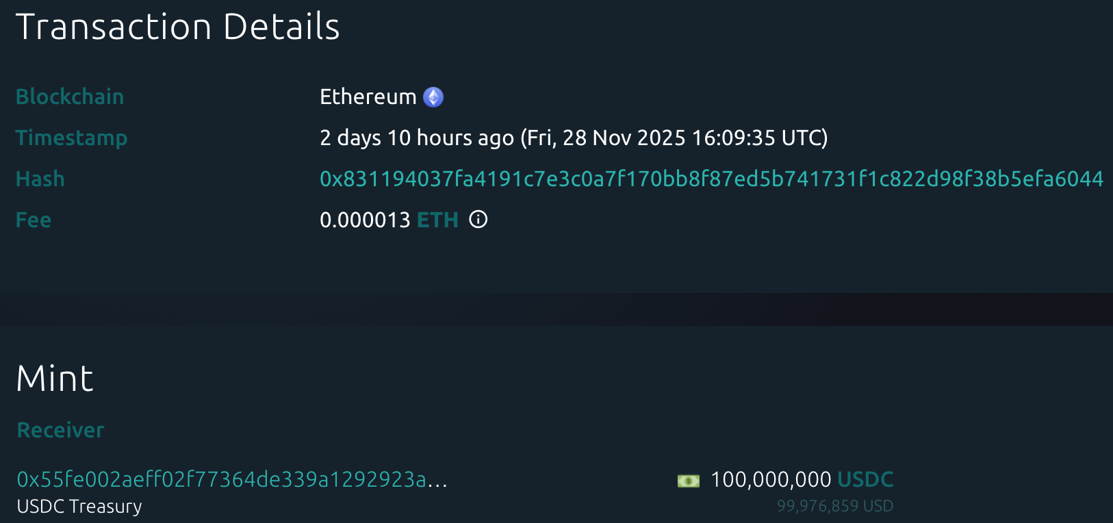Click the green banknote icon

click(x=688, y=481)
